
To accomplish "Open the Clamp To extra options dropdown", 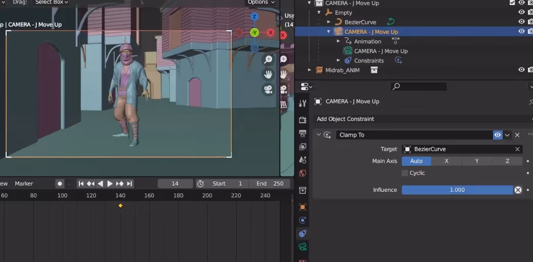I will point(507,135).
